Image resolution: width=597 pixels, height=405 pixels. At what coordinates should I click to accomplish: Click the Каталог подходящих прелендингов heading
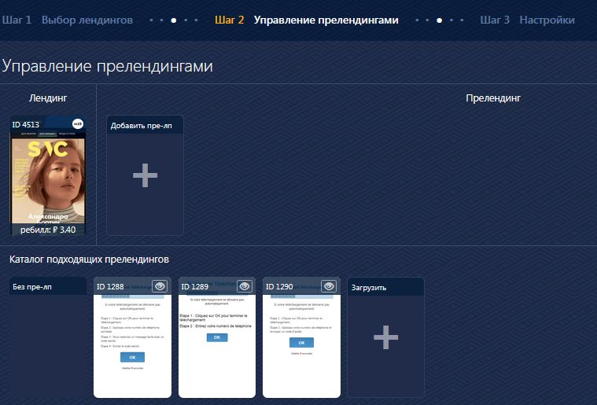pos(89,259)
